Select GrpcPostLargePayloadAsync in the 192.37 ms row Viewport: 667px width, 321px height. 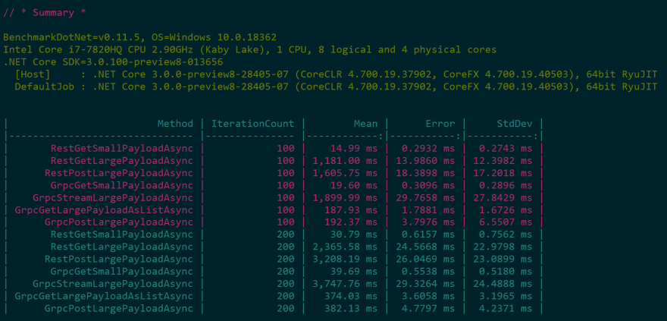(119, 222)
